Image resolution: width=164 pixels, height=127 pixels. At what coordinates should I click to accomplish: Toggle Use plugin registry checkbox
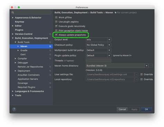coord(56,22)
